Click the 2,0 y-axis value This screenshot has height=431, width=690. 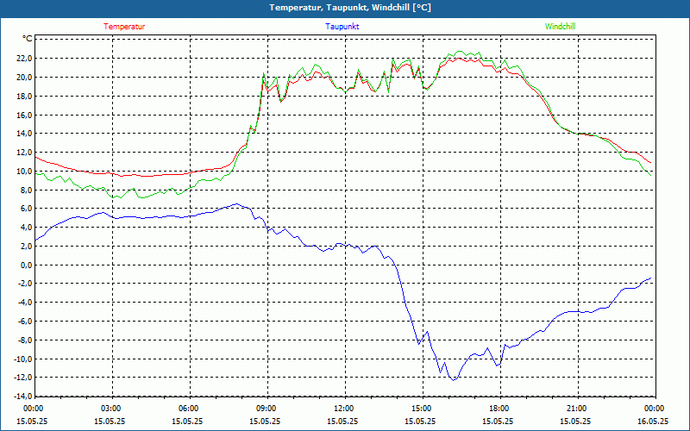click(26, 247)
